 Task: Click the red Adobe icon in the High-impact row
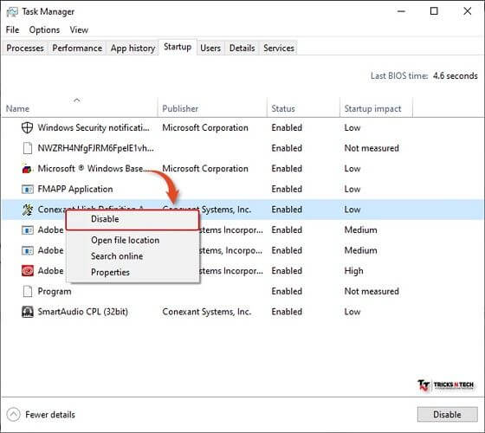point(28,270)
